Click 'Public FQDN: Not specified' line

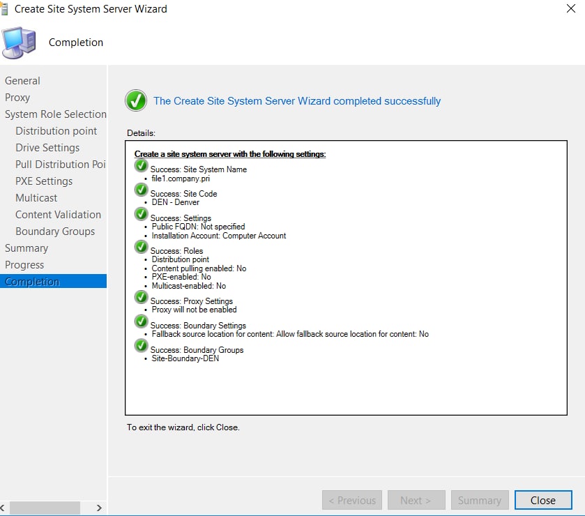pos(198,227)
